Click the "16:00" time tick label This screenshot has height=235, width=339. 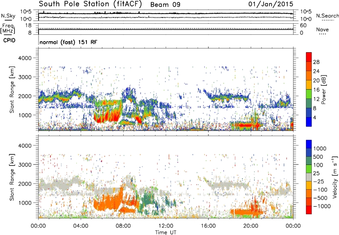[208, 226]
